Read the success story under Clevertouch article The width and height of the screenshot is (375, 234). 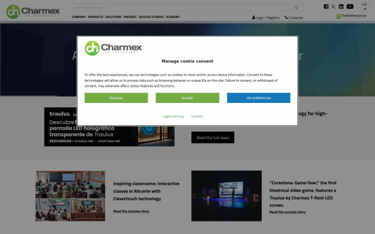pyautogui.click(x=131, y=212)
